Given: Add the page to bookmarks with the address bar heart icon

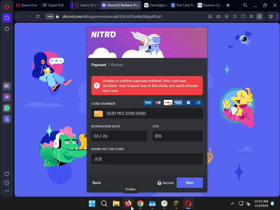Looking at the screenshot, I should 243,16.
